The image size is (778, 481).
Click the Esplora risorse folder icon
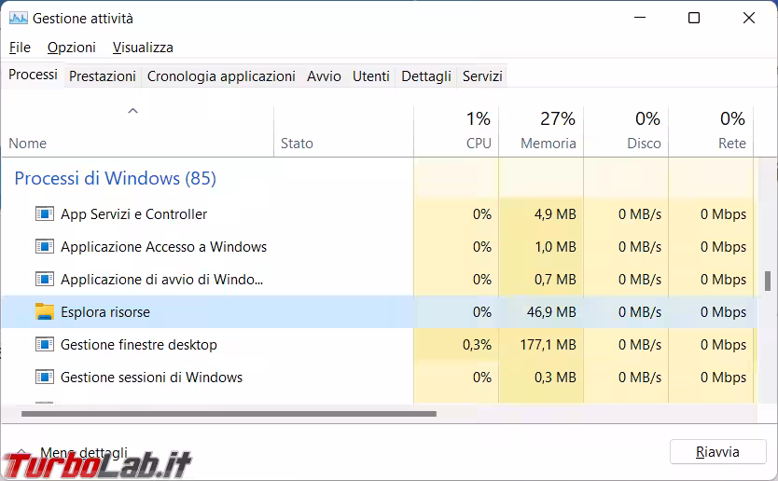tap(44, 312)
